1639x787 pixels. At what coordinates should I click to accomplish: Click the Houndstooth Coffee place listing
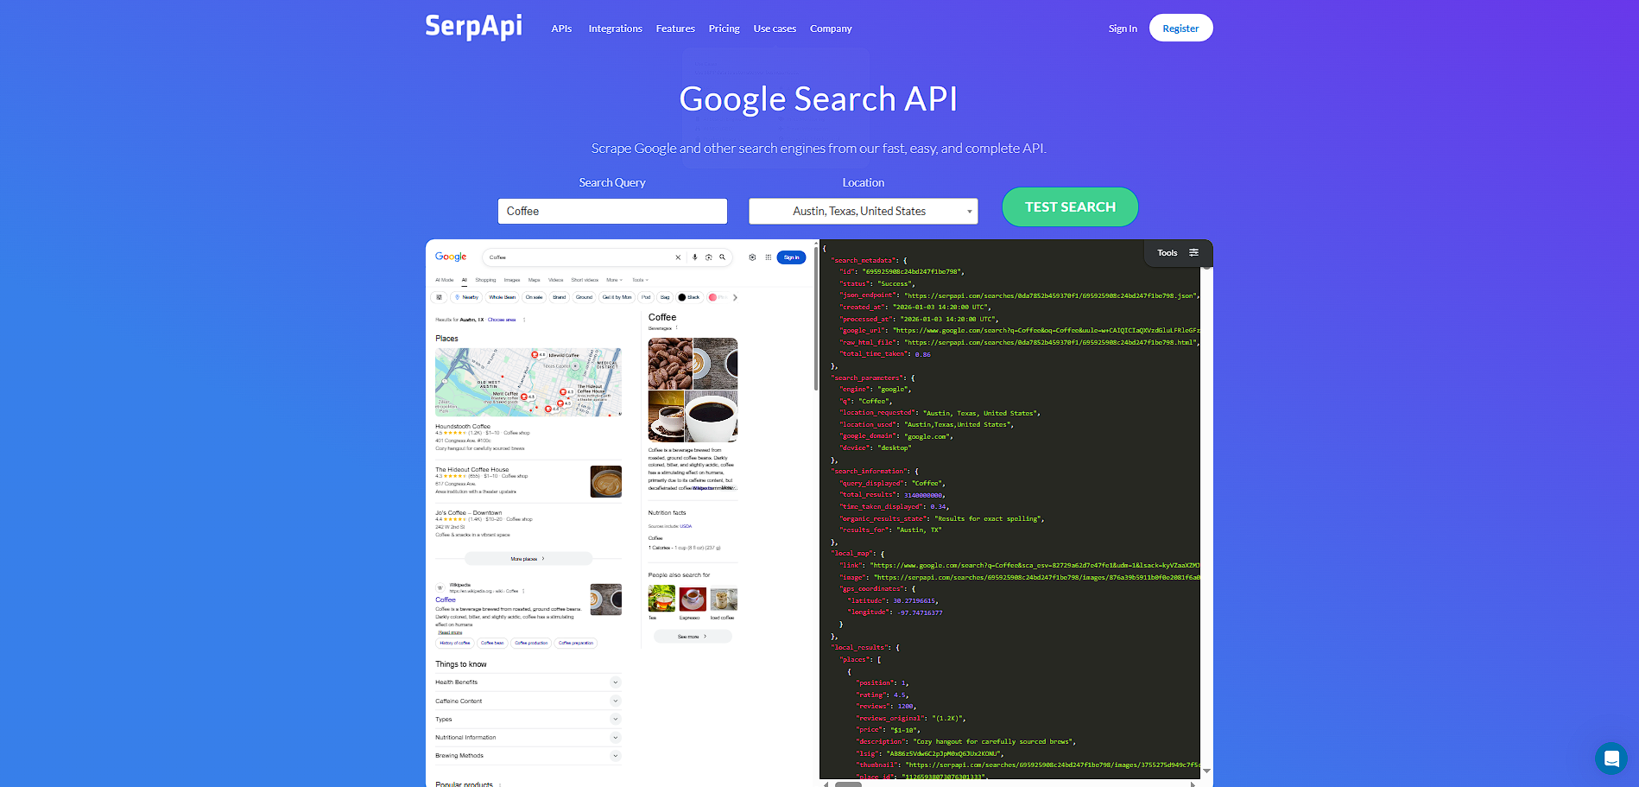tap(528, 437)
